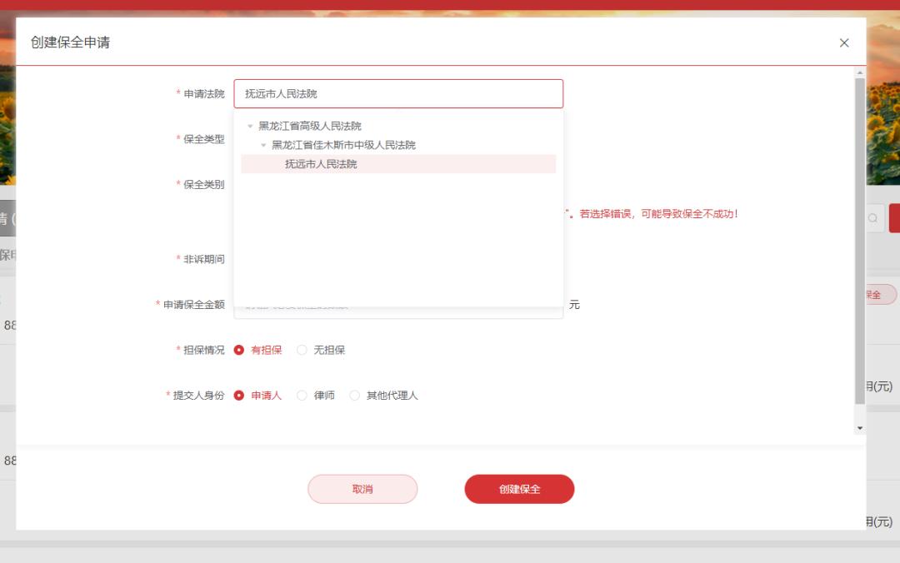
Task: Select the 无担保 radio option
Action: coord(321,350)
